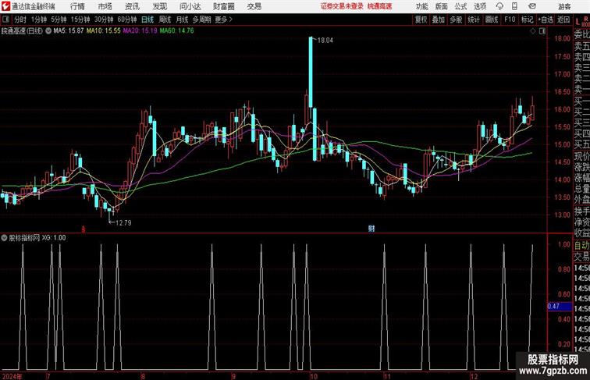Switch to 5分钟 period tab
Image resolution: width=590 pixels, height=380 pixels.
click(59, 20)
